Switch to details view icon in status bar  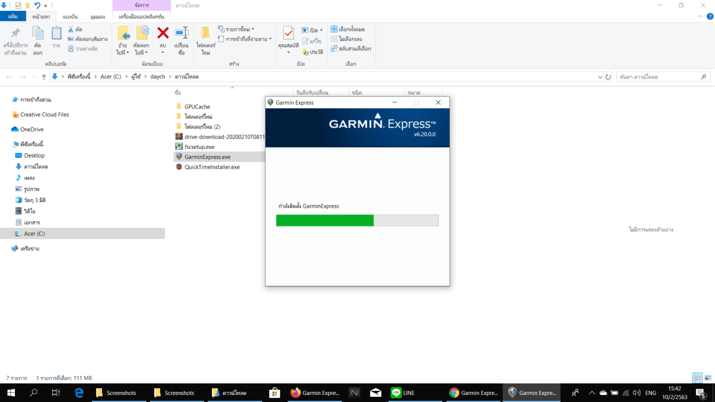(x=698, y=378)
